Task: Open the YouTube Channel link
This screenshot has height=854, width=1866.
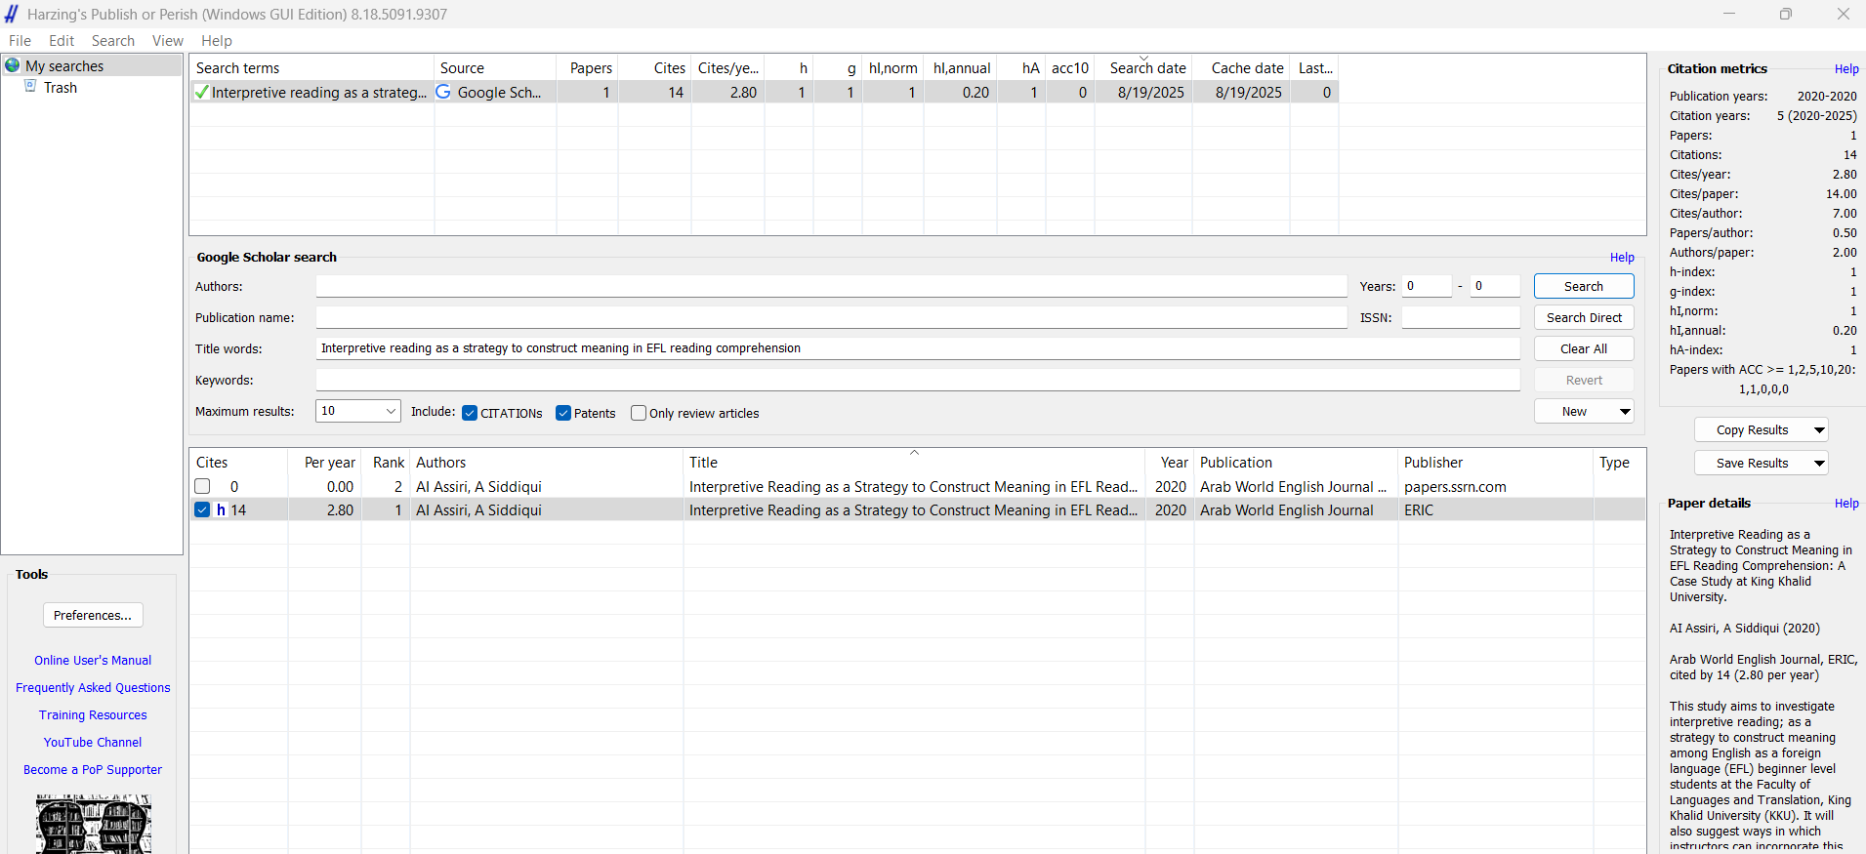Action: 93,743
